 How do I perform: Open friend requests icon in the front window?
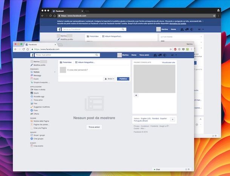tap(155, 55)
